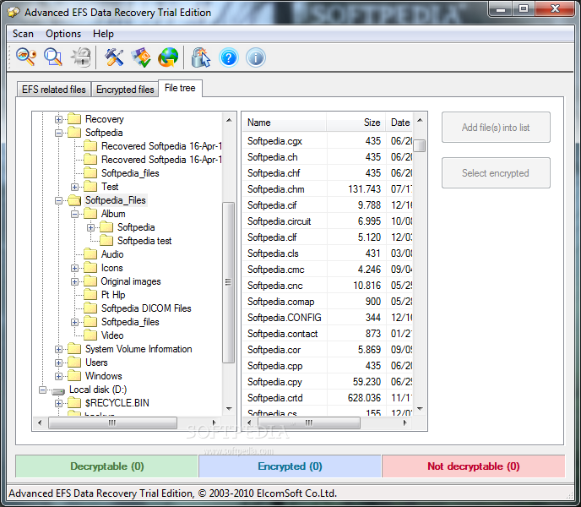The width and height of the screenshot is (581, 507).
Task: Expand the Recovery folder node
Action: click(x=58, y=119)
